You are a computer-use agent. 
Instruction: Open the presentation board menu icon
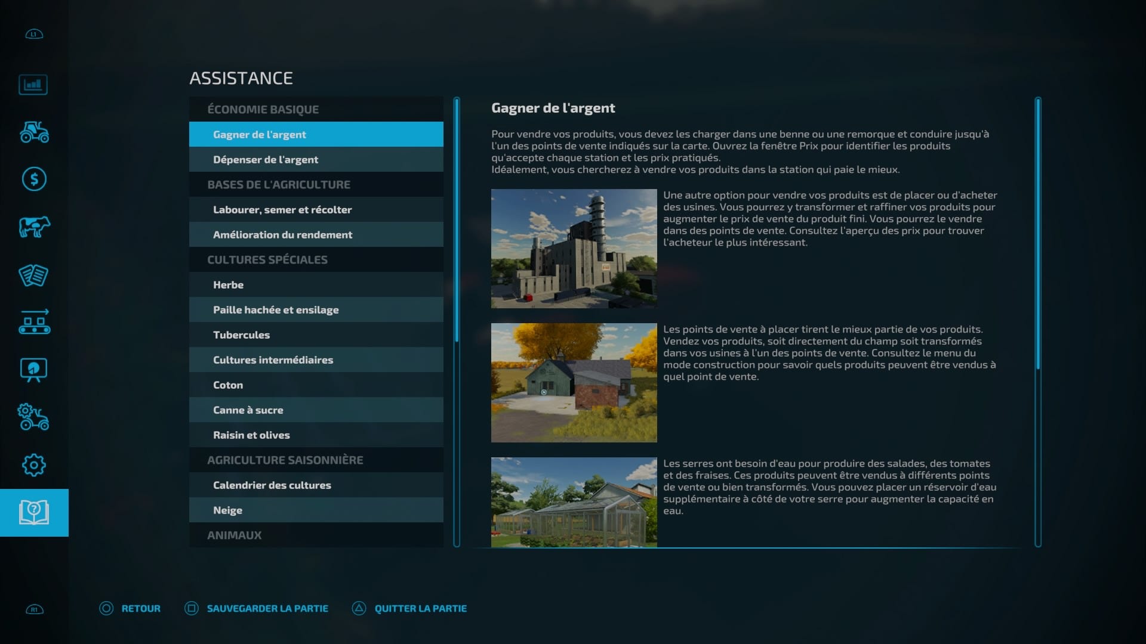(x=33, y=370)
